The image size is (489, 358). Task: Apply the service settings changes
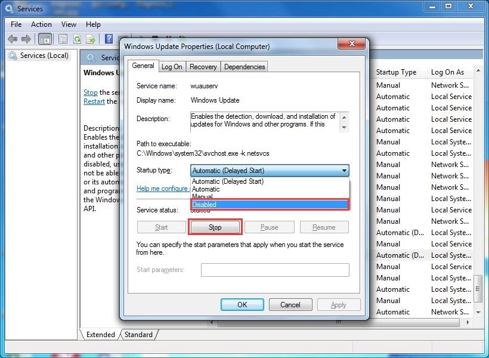(339, 304)
